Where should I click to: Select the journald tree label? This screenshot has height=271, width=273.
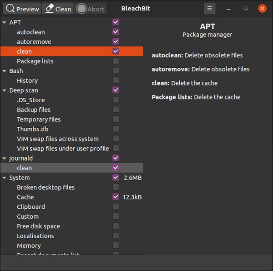[x=21, y=158]
